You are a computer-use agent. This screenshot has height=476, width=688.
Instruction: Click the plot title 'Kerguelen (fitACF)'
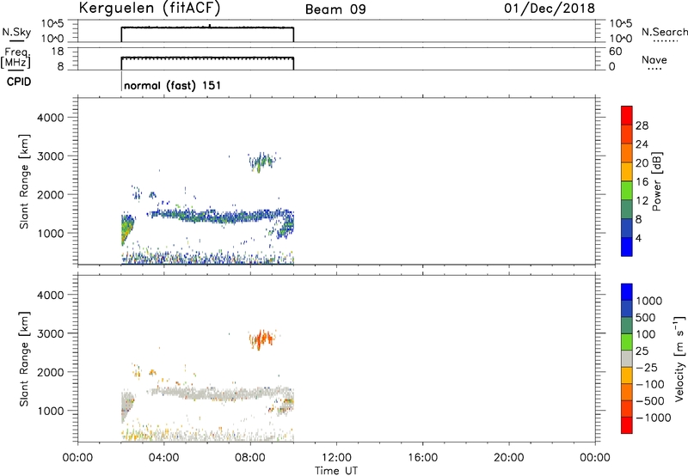coord(150,9)
